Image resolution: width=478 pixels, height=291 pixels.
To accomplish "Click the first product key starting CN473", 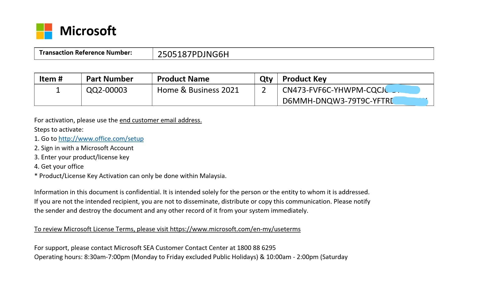I will coord(334,90).
